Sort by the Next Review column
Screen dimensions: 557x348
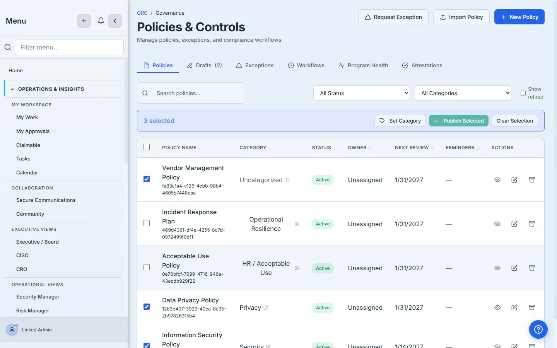[414, 148]
